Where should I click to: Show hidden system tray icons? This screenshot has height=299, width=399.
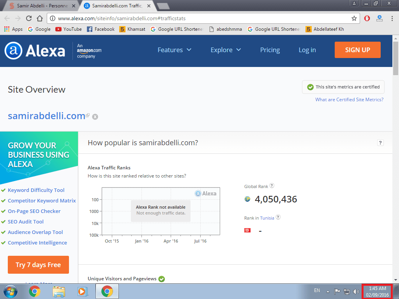pyautogui.click(x=328, y=292)
